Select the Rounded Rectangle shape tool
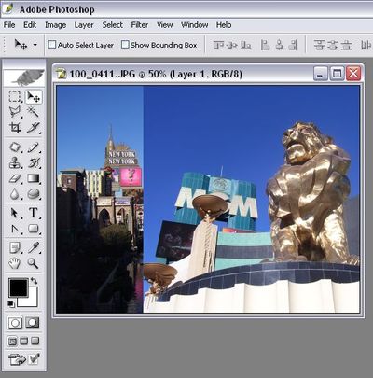Screen dimensions: 373x378 point(34,229)
